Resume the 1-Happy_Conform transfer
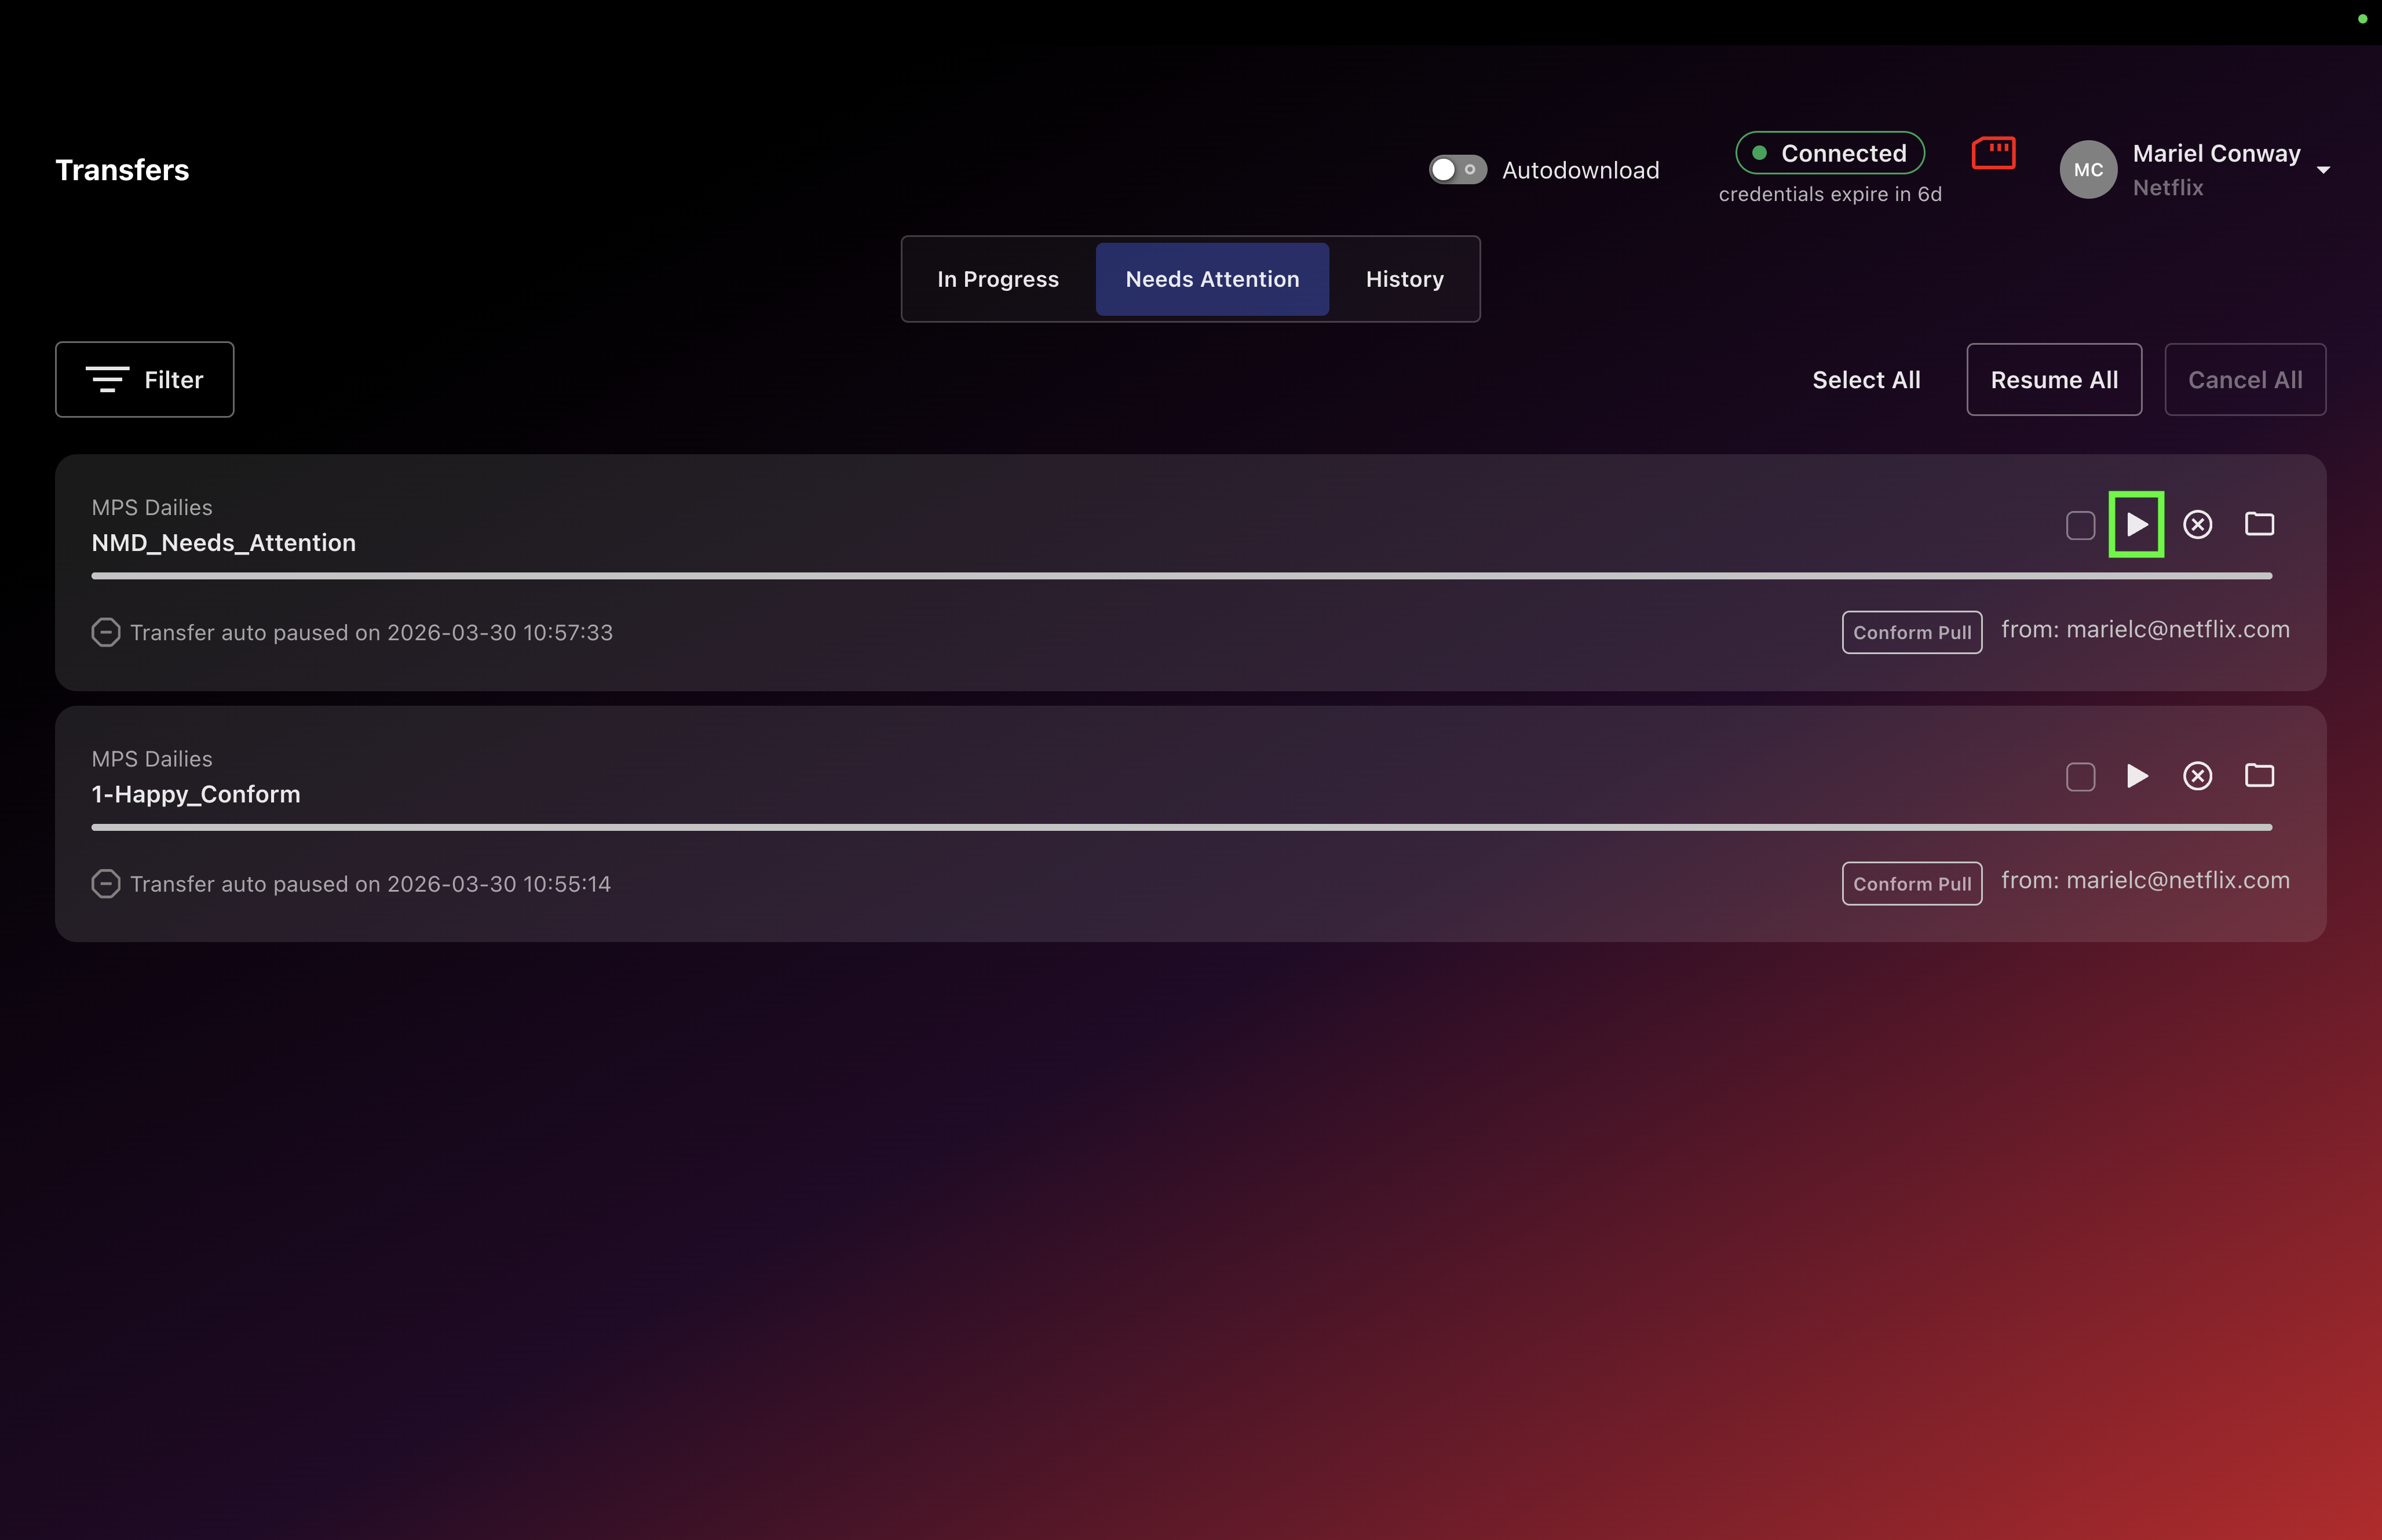The image size is (2382, 1540). (2136, 776)
